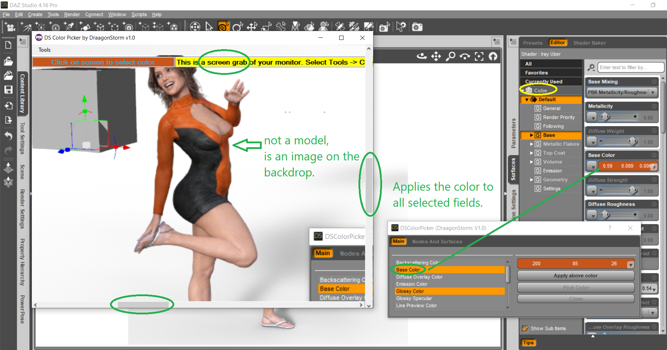Click the Save disk icon in sidebar
Screen dimensions: 667x350
pyautogui.click(x=8, y=89)
